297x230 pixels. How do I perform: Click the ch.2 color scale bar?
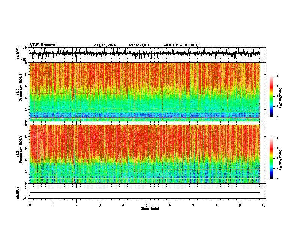(x=271, y=158)
